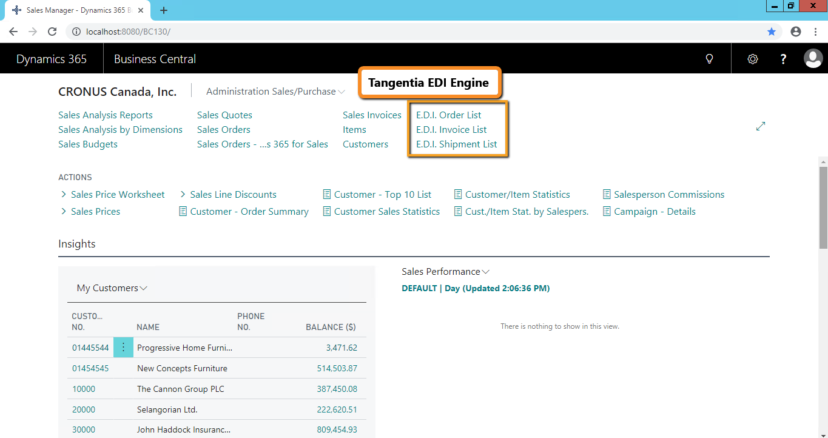Reload the page in browser
Viewport: 828px width, 438px height.
tap(52, 32)
